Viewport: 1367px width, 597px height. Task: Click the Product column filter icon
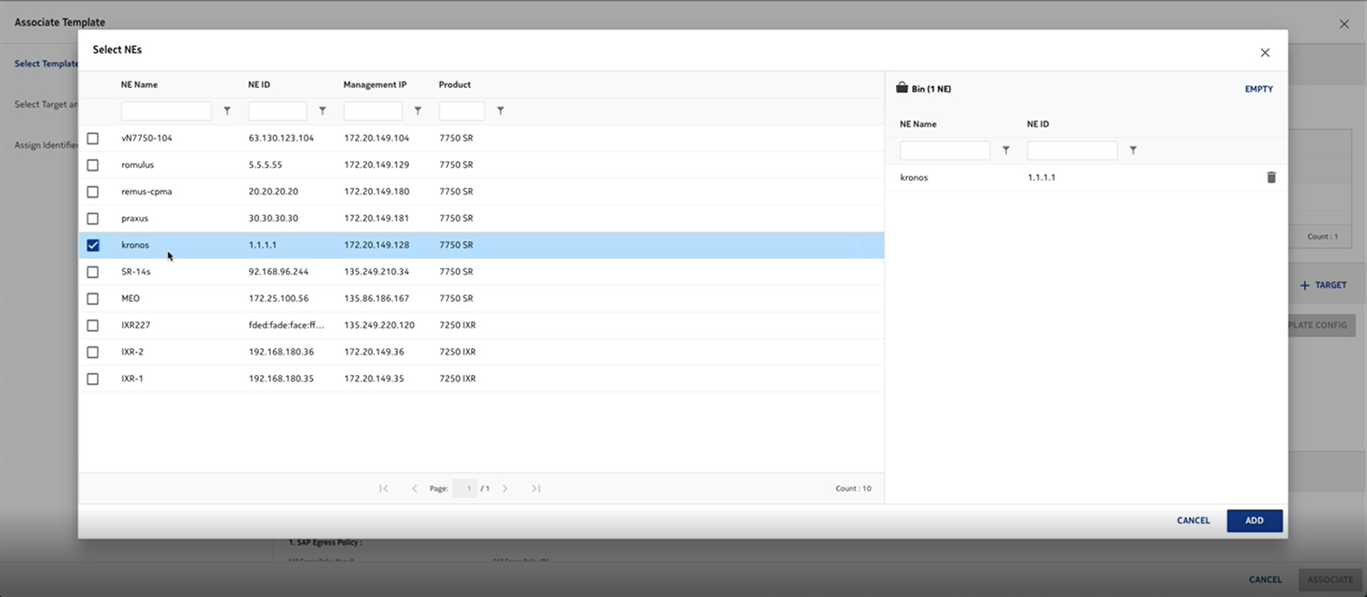(x=501, y=111)
